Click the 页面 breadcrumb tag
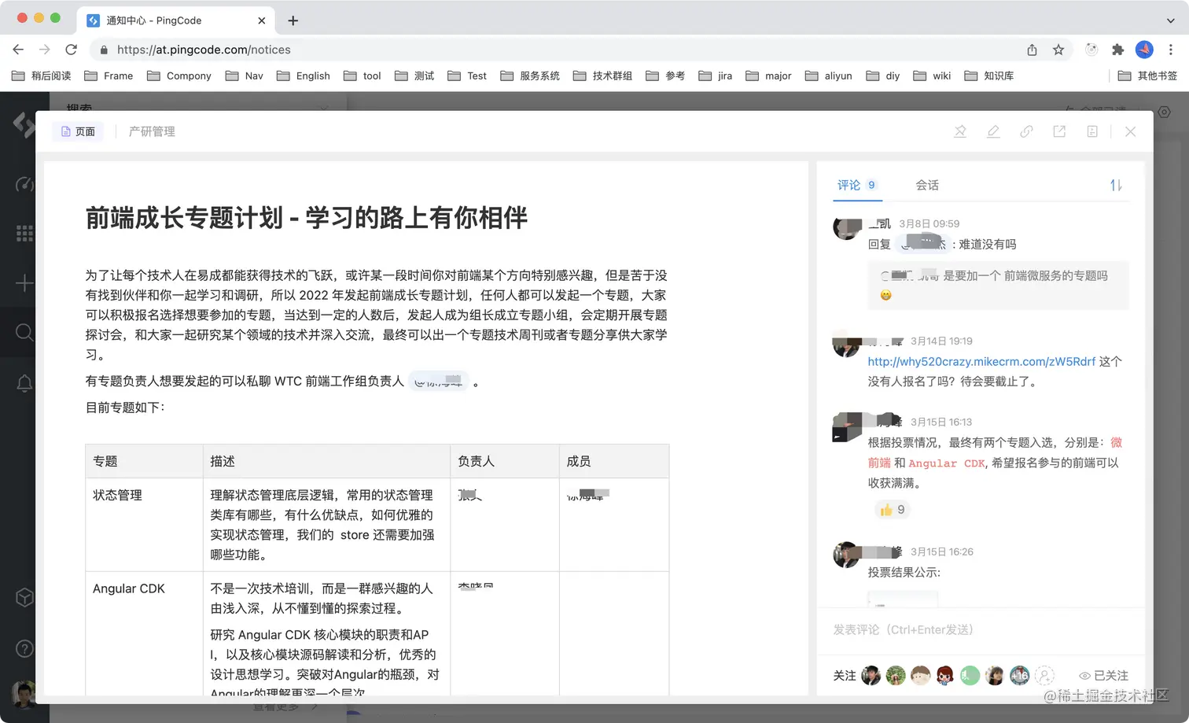Image resolution: width=1189 pixels, height=723 pixels. click(78, 131)
